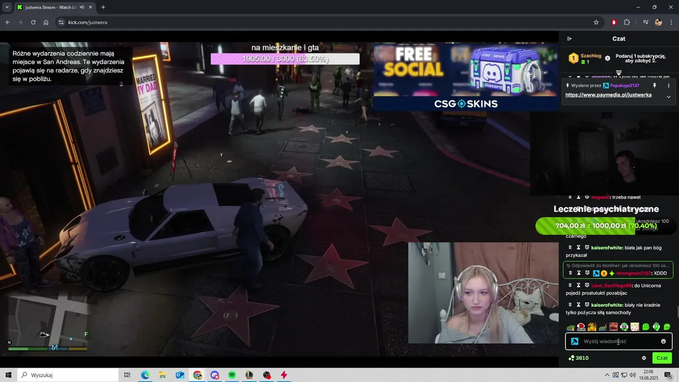Ban kaiserofwhite on 'biała jak pan bóg' message
The image size is (679, 382).
(x=587, y=247)
